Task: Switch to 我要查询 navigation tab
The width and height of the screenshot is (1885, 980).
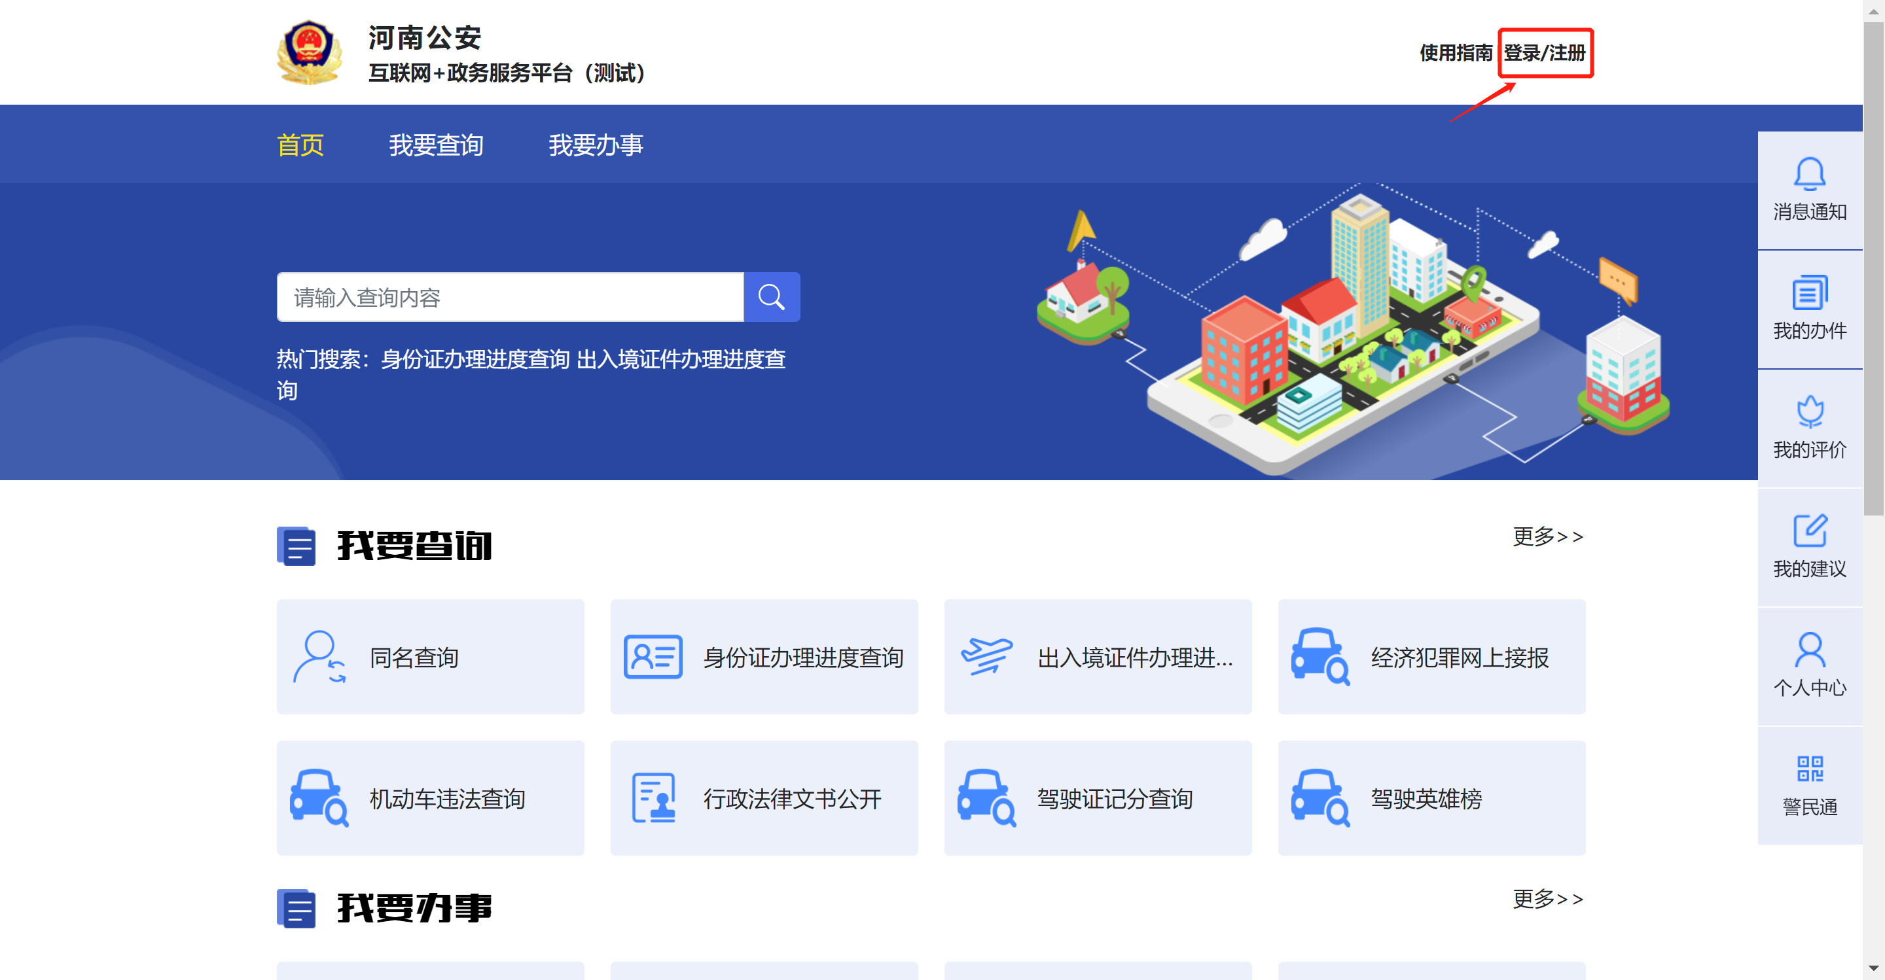Action: (435, 145)
